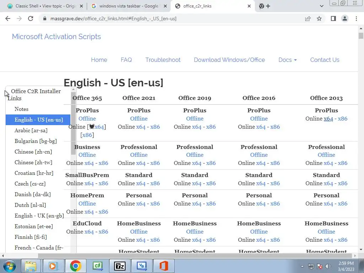The height and width of the screenshot is (273, 364).
Task: Click the horizontal scrollbar at page bottom
Action: tap(195, 256)
